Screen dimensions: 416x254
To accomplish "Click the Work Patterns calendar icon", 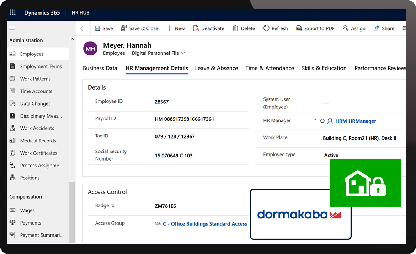I will click(x=12, y=79).
